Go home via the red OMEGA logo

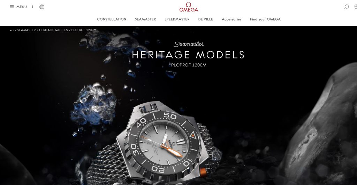click(189, 7)
